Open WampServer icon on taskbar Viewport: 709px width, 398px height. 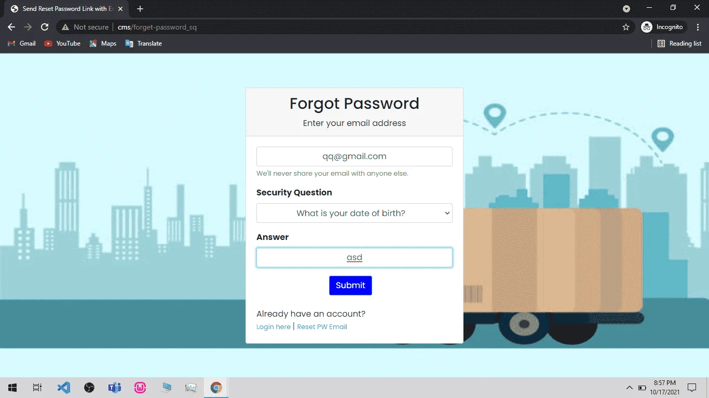pyautogui.click(x=140, y=388)
